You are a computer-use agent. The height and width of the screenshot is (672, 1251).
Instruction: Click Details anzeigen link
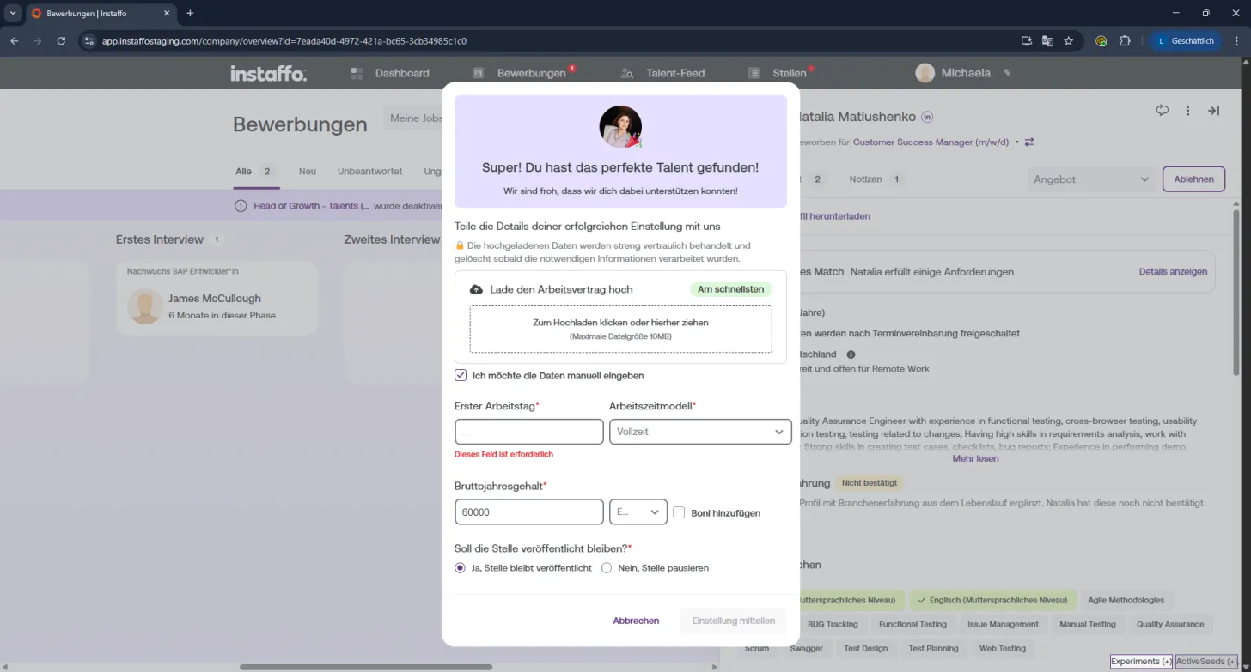(1173, 271)
